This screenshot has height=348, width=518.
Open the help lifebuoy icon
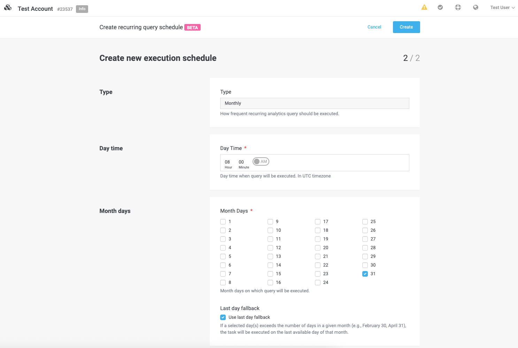[458, 7]
